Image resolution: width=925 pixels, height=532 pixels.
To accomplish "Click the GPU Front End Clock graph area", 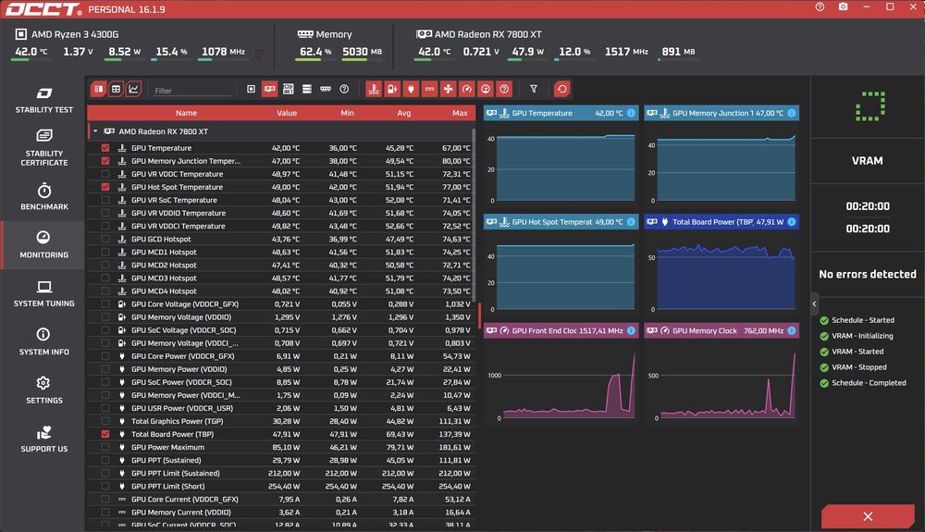I will pyautogui.click(x=561, y=381).
